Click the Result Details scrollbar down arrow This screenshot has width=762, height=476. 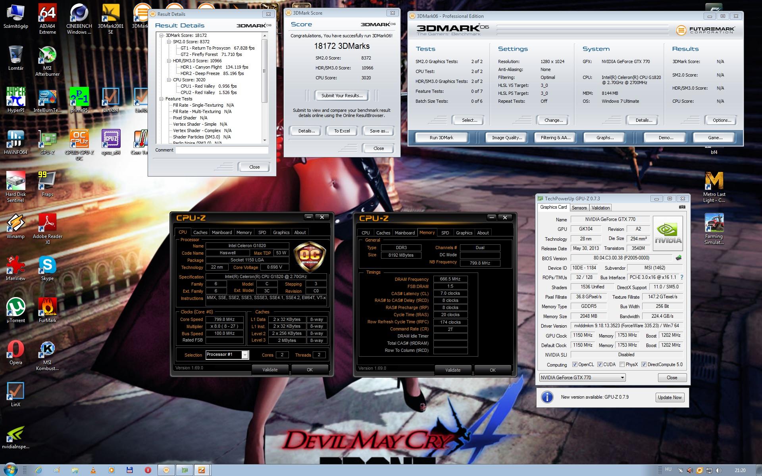click(265, 140)
